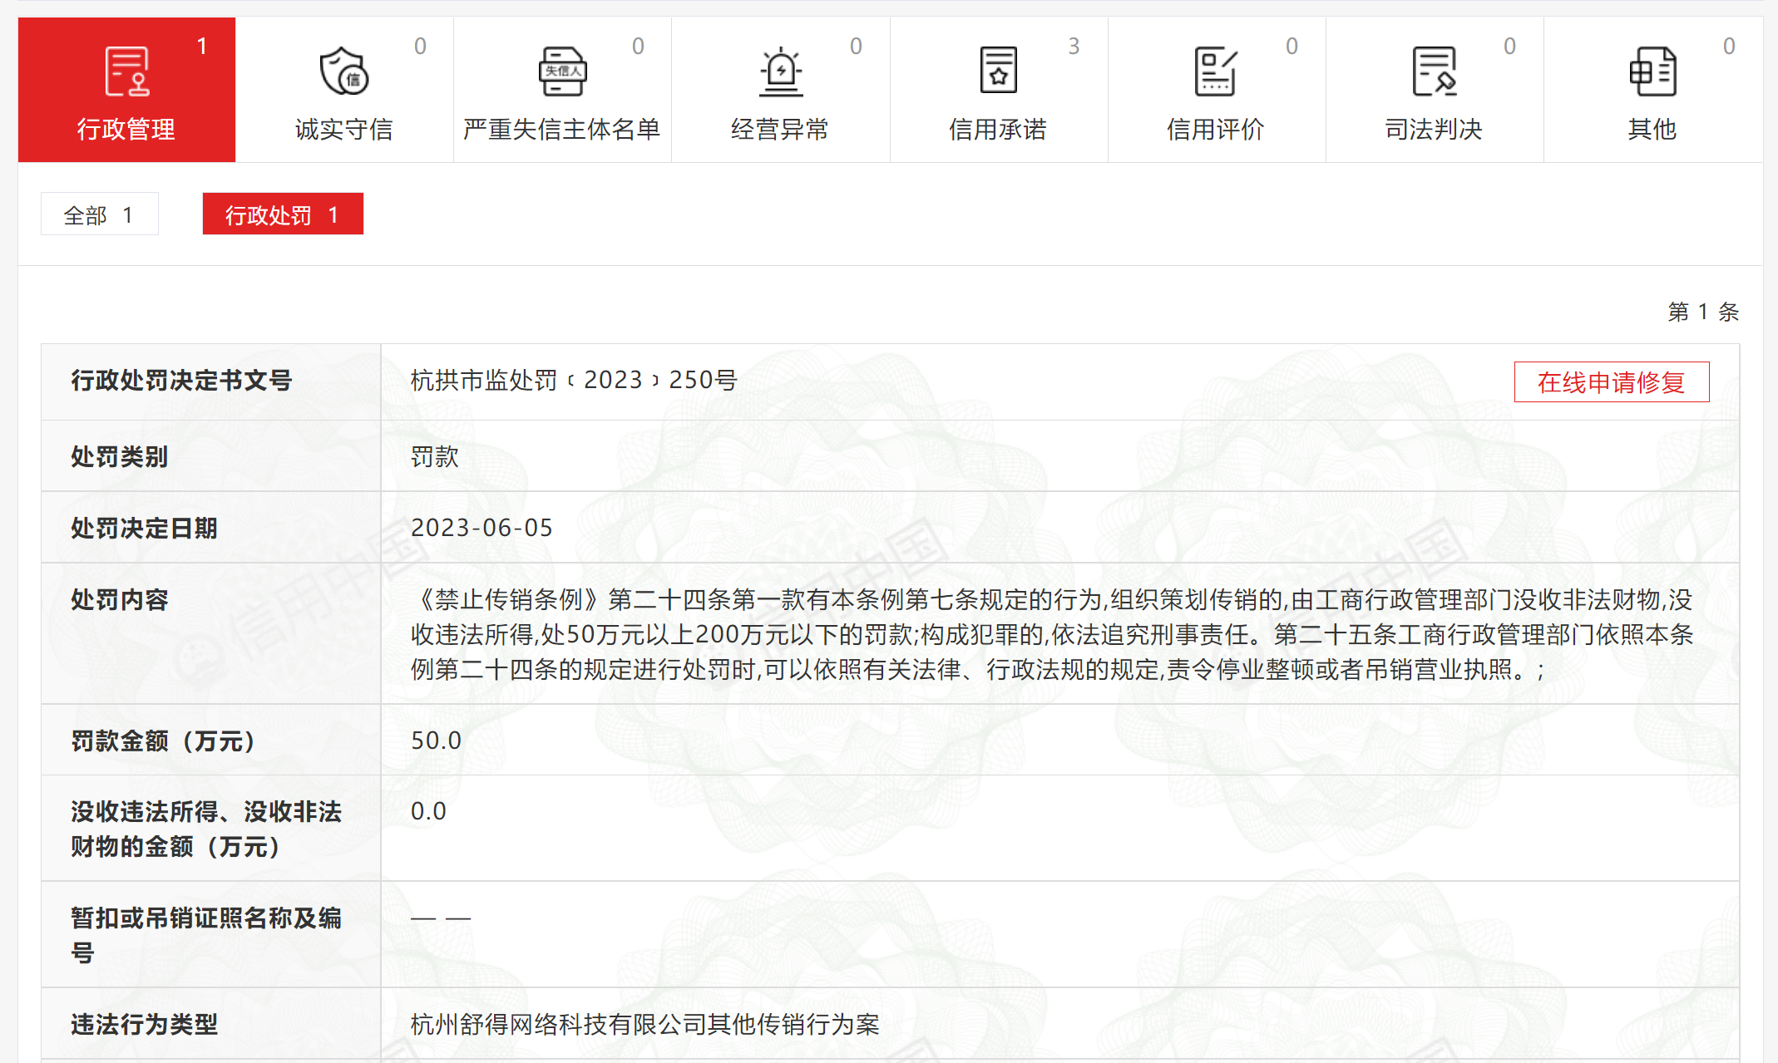Image resolution: width=1778 pixels, height=1063 pixels.
Task: Click the fine amount 50.0 value
Action: pyautogui.click(x=436, y=741)
